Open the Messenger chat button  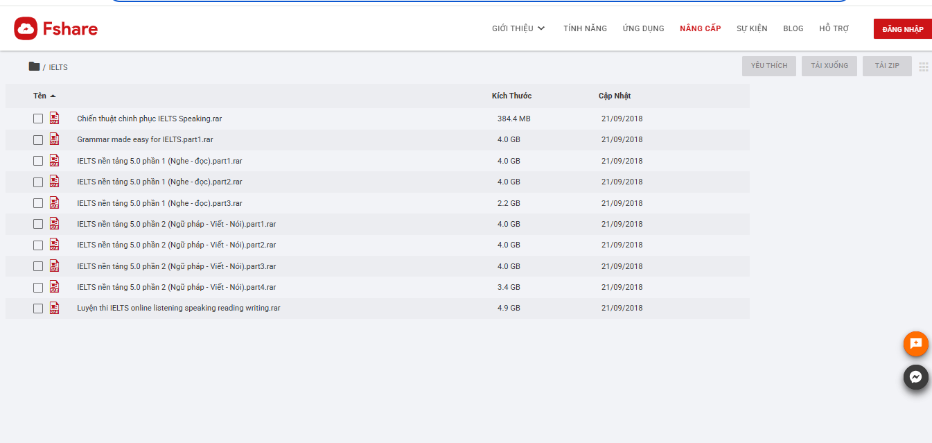coord(915,377)
